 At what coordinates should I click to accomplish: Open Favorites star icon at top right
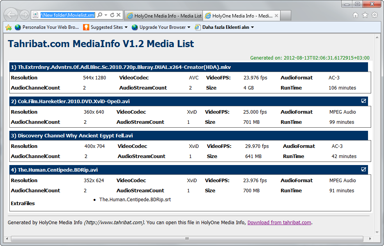[x=365, y=15]
